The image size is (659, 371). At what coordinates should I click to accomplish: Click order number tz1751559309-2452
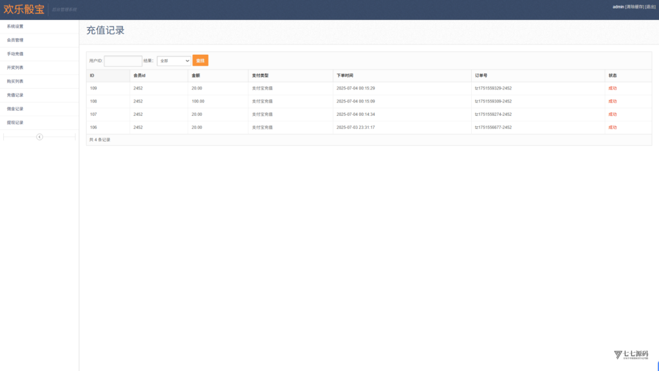[x=494, y=101]
